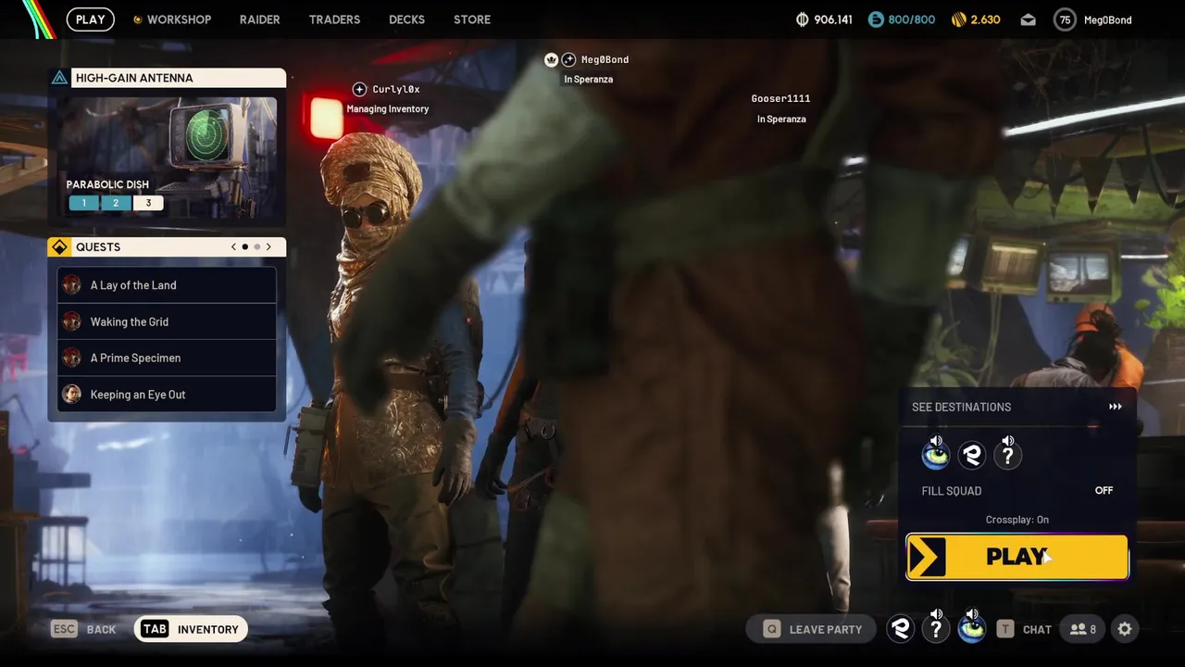The image size is (1185, 667).
Task: Click R-logo avatar in squad panel
Action: click(971, 455)
